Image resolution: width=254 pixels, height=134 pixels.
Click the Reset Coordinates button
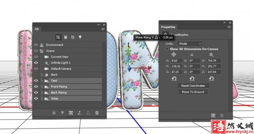[x=193, y=86]
